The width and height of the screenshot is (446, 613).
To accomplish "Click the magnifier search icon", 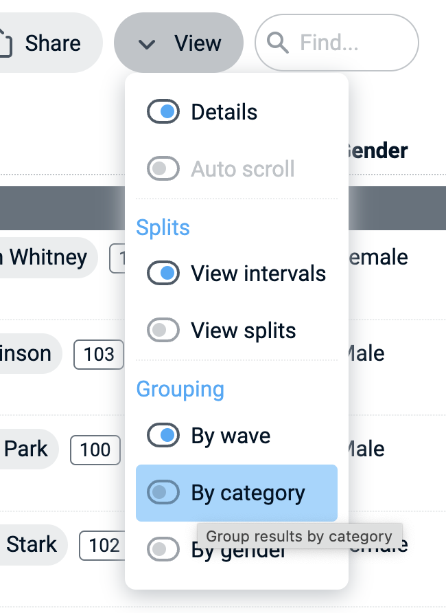I will [277, 43].
